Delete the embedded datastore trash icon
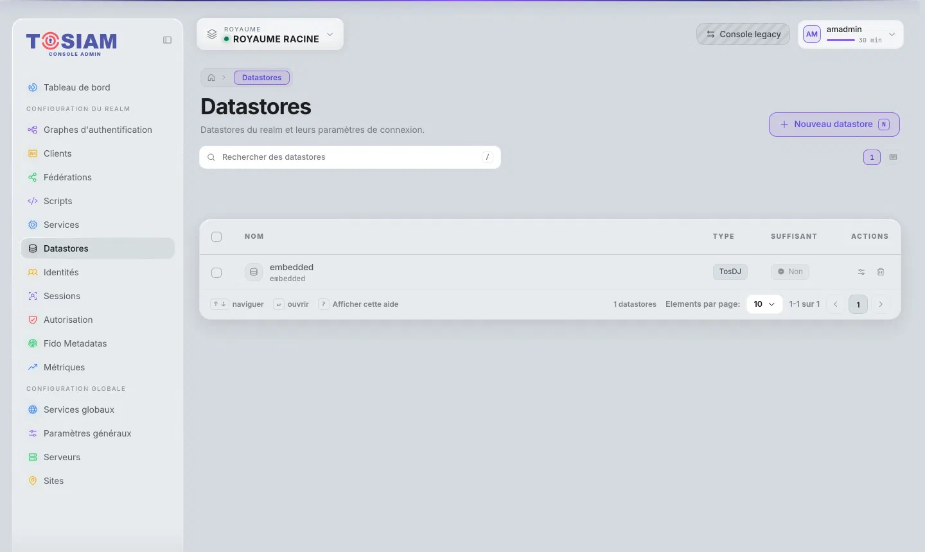The height and width of the screenshot is (552, 925). tap(881, 272)
